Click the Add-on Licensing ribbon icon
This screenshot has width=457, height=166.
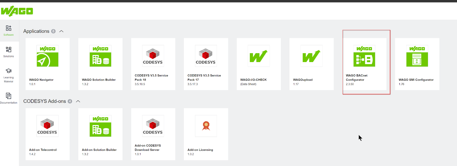click(x=206, y=126)
